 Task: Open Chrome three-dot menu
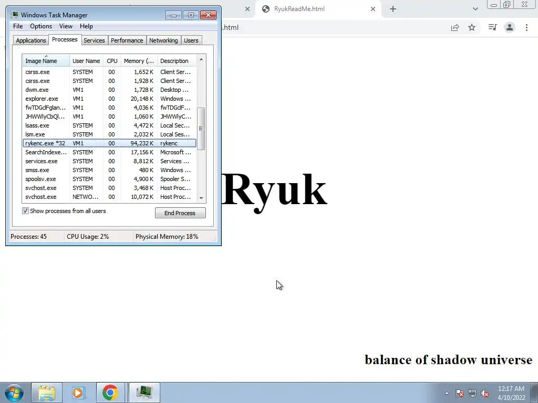click(526, 27)
